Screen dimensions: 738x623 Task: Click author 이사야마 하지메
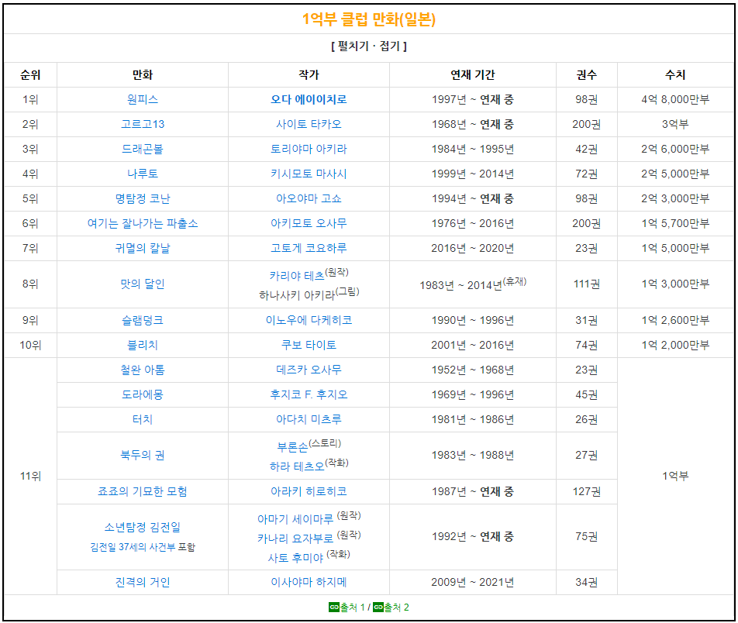click(x=309, y=582)
